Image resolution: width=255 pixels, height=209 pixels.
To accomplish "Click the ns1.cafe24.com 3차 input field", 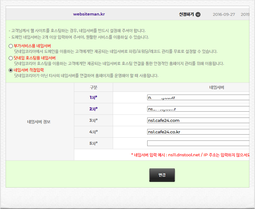I will tap(198, 120).
